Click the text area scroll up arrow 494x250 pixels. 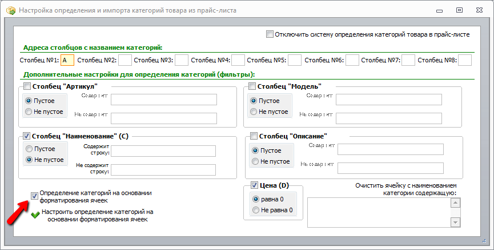point(456,203)
